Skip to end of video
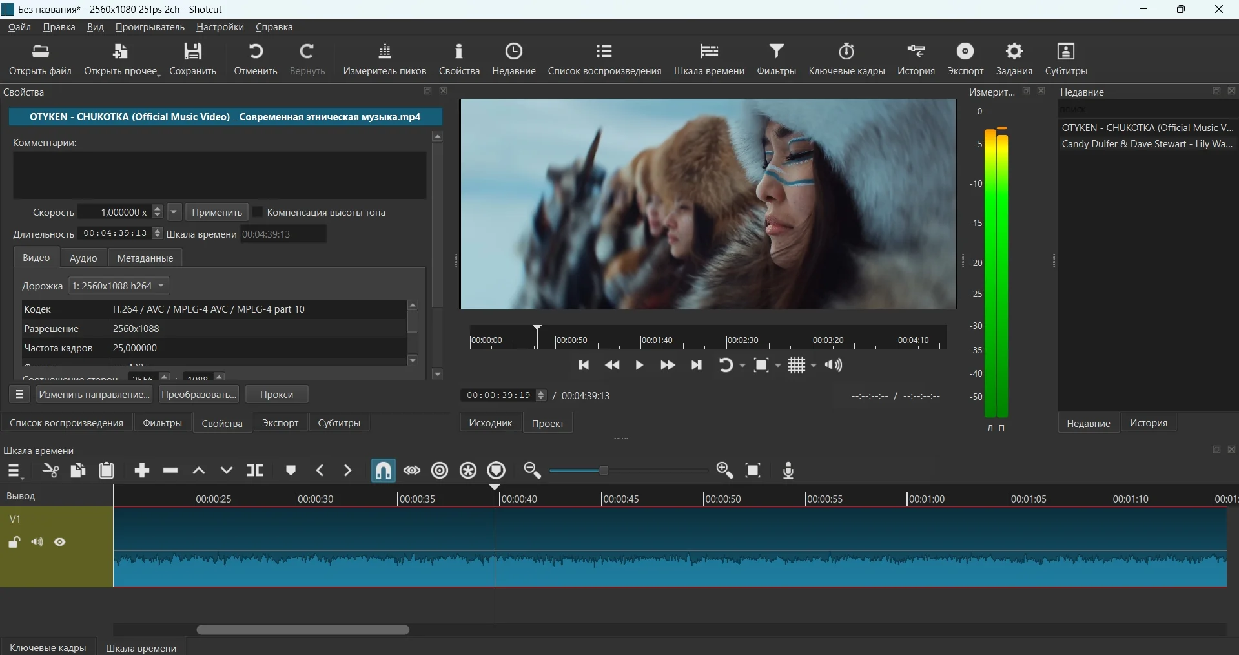Image resolution: width=1239 pixels, height=655 pixels. [696, 366]
